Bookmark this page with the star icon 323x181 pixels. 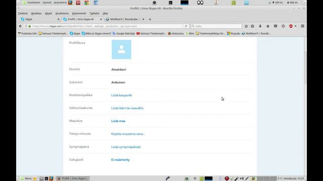(246, 26)
